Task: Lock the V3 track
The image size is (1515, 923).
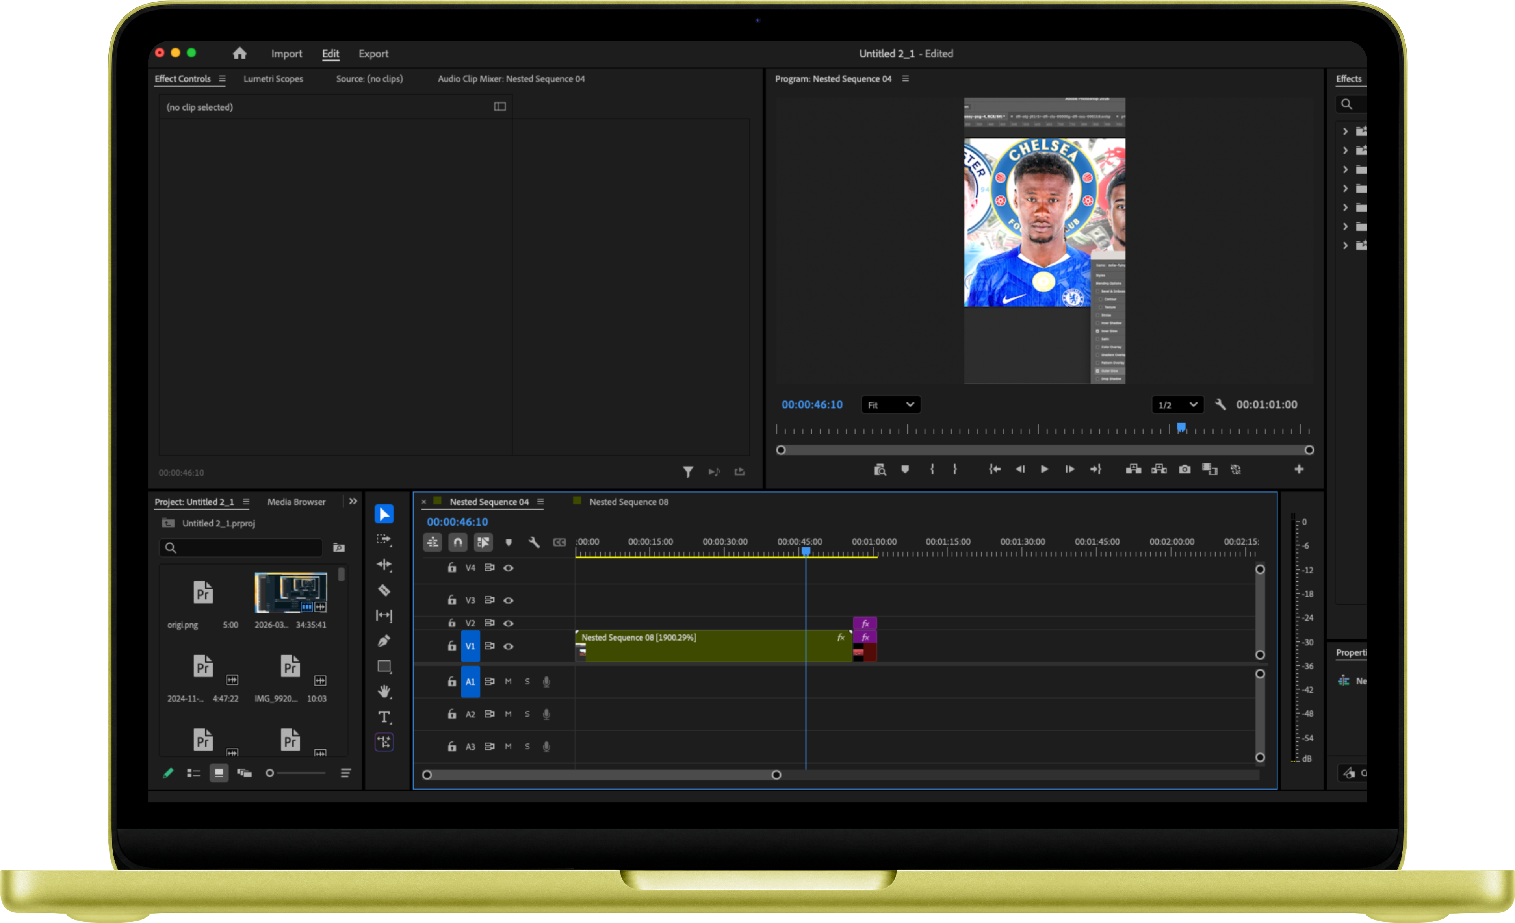Action: point(452,600)
